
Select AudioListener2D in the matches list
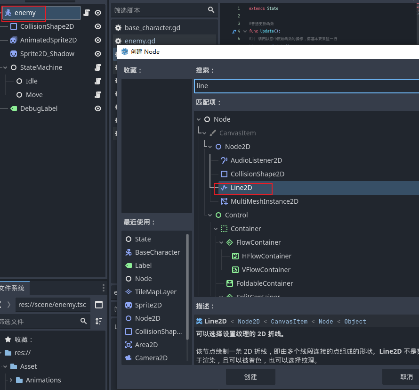click(256, 160)
